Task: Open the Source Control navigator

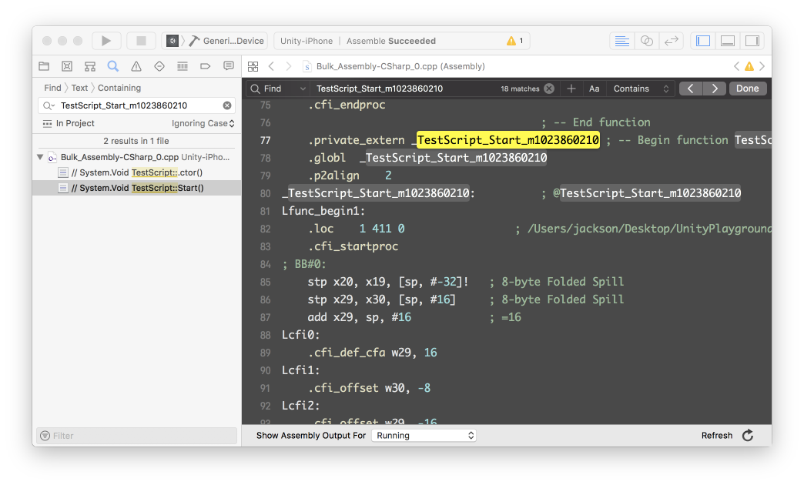Action: 67,66
